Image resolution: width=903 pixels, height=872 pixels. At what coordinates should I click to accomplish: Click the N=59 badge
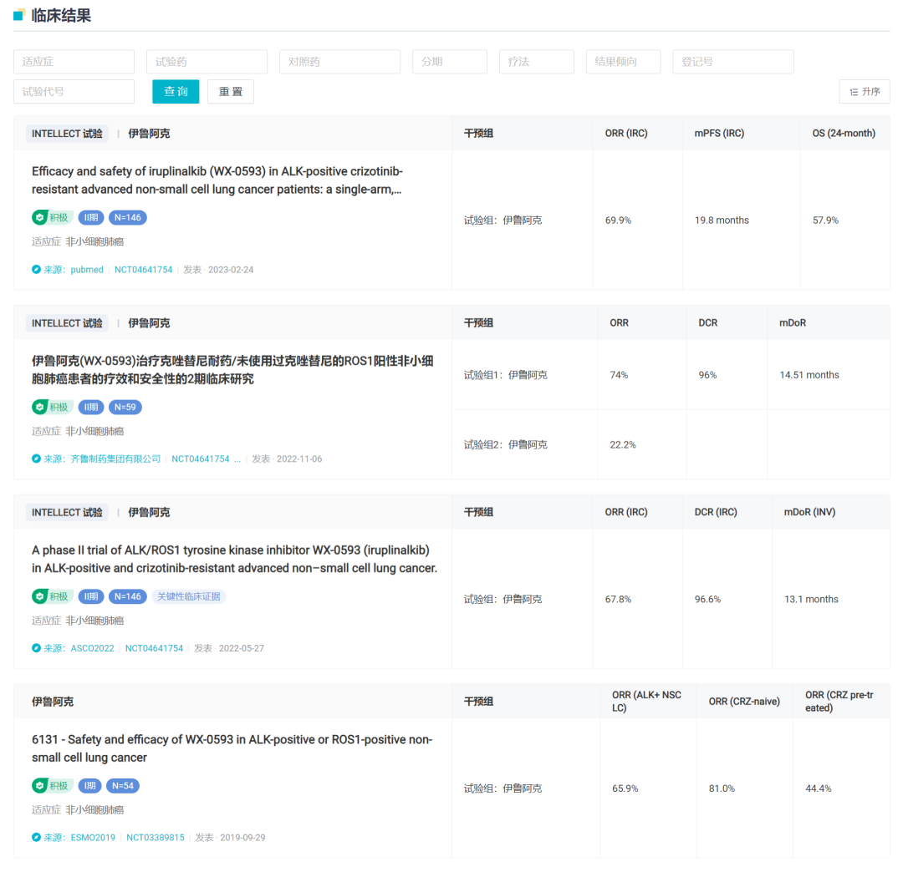coord(125,408)
